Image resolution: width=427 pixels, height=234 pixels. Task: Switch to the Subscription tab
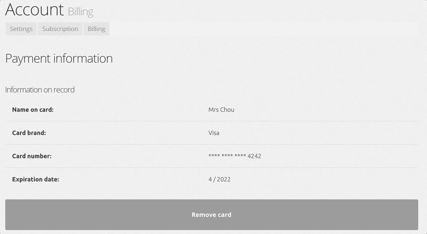click(60, 29)
